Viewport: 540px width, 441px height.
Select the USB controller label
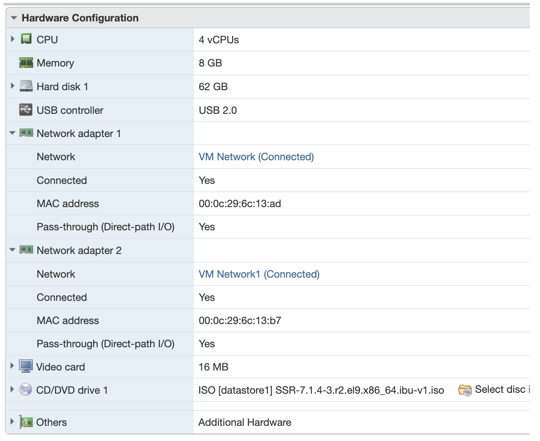pyautogui.click(x=70, y=110)
